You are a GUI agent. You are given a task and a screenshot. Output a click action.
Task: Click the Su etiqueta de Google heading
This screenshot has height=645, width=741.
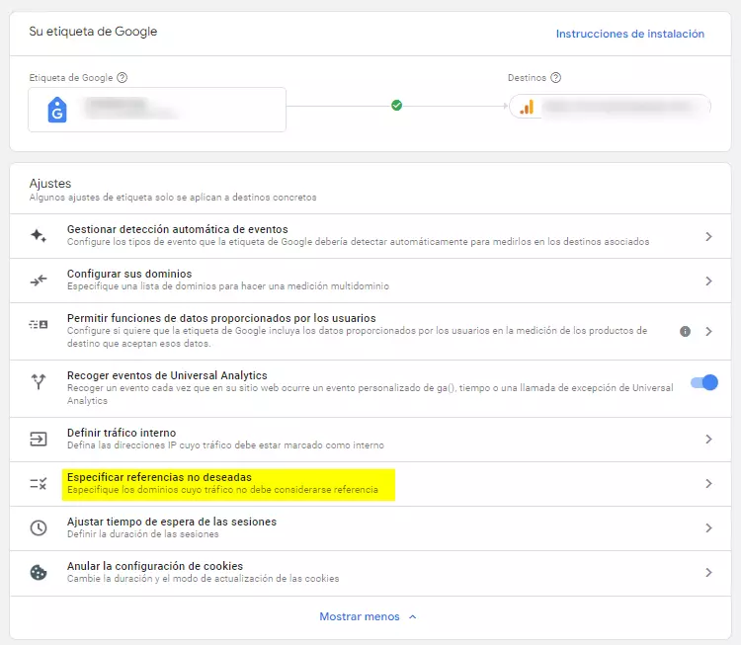93,32
